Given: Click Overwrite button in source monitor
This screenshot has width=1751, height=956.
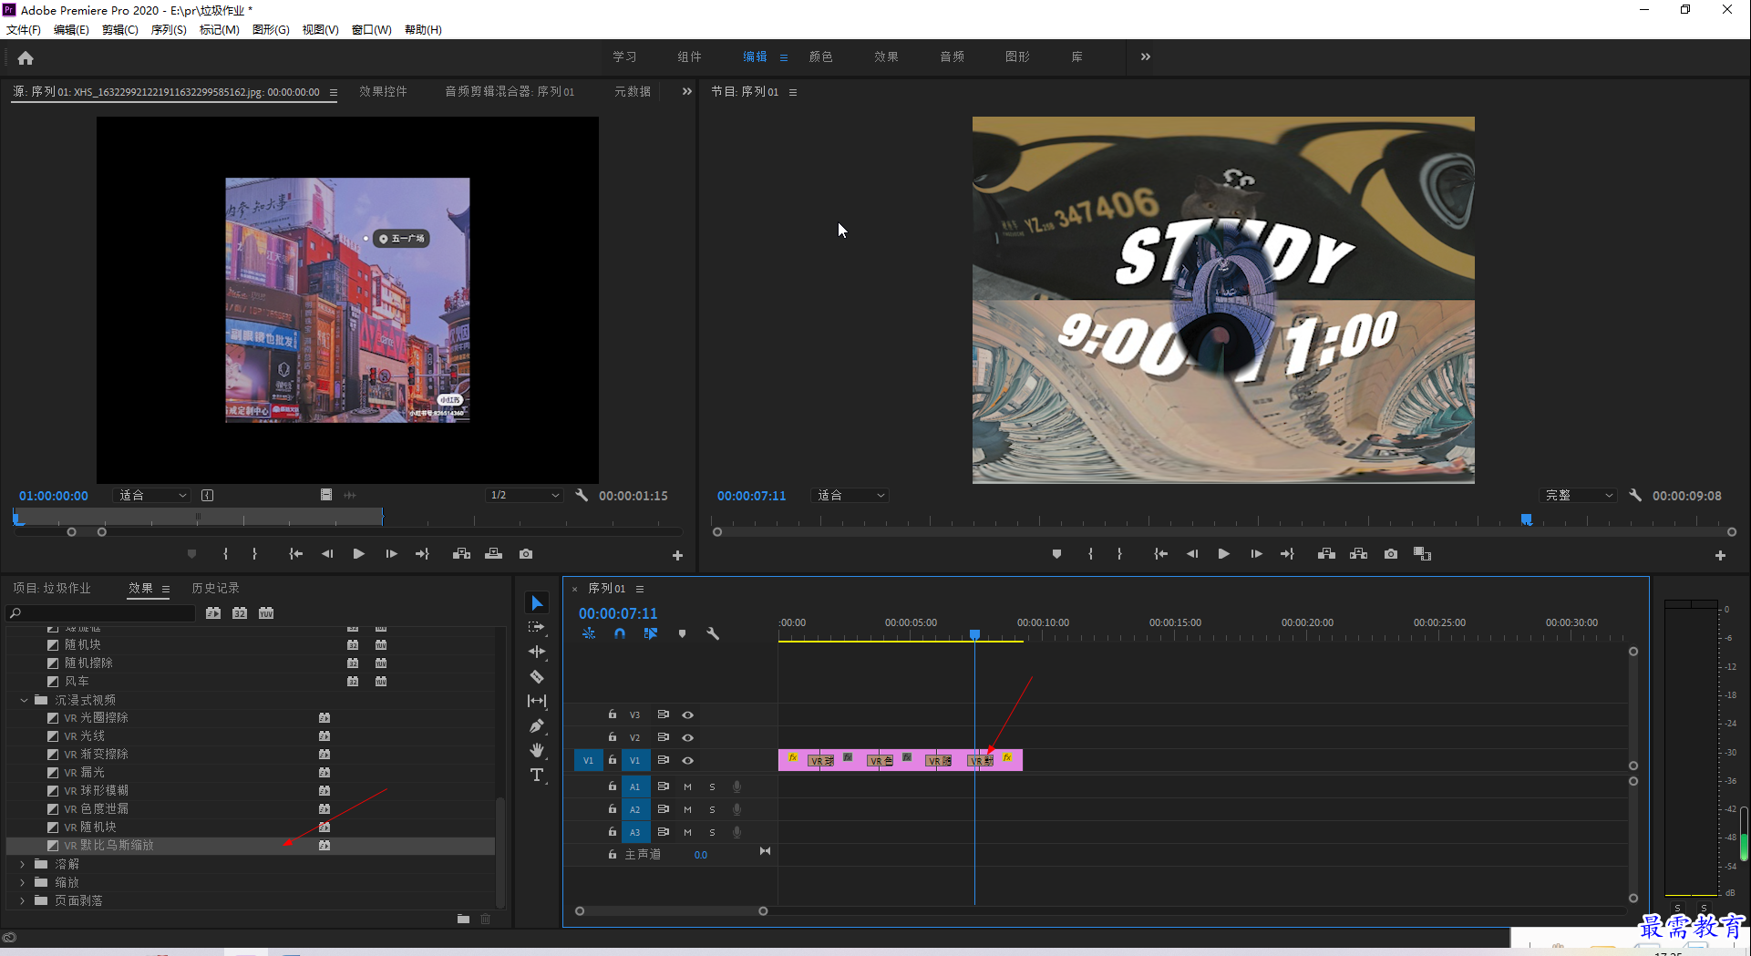Looking at the screenshot, I should (493, 554).
